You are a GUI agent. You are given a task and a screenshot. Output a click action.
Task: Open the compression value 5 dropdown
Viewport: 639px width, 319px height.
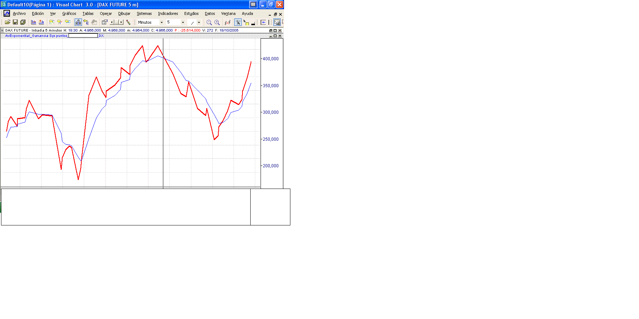click(x=183, y=22)
